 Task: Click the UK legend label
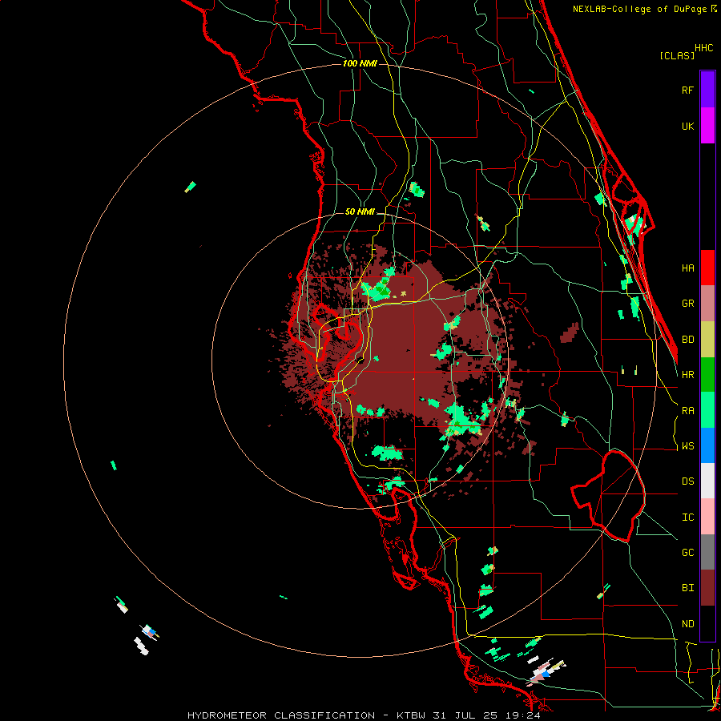(687, 126)
